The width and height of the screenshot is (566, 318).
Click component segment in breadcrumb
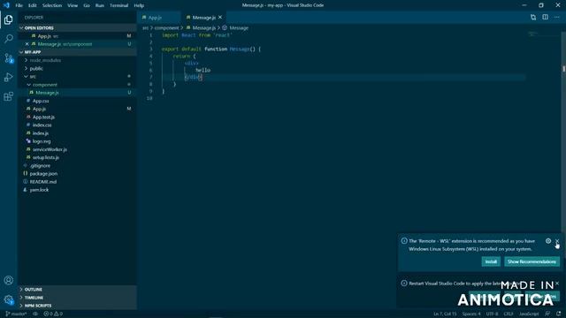pos(166,27)
